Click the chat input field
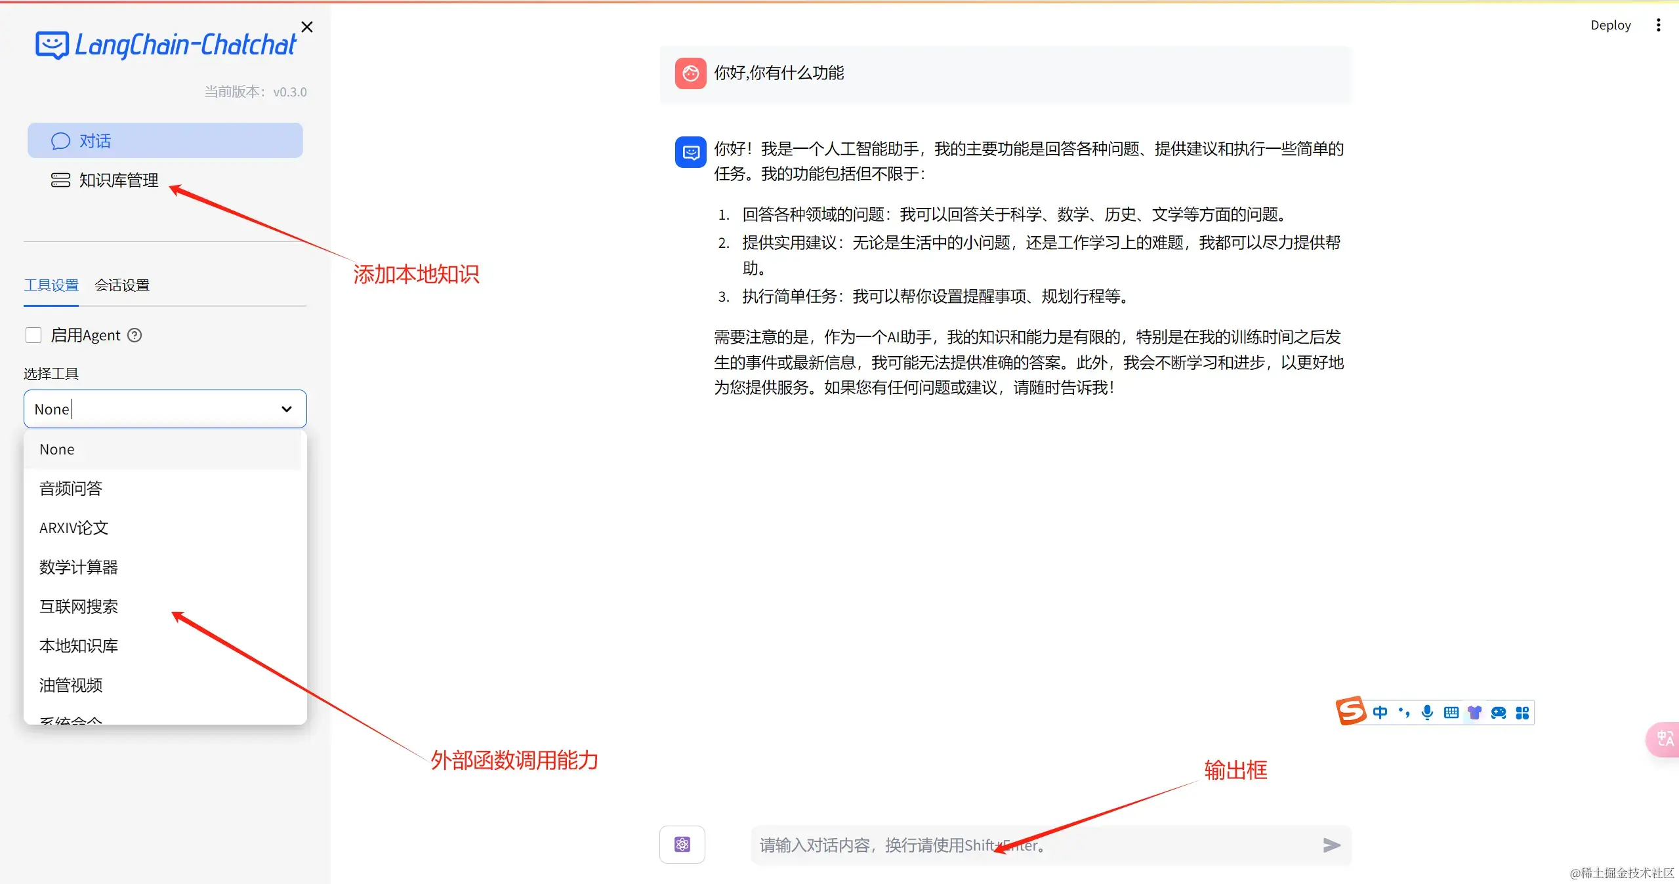The height and width of the screenshot is (884, 1679). click(x=984, y=845)
